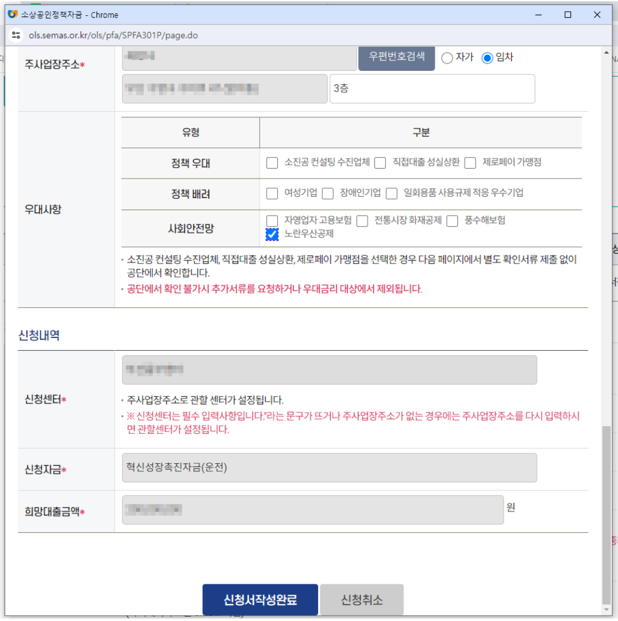Viewport: 618px width, 621px height.
Task: Click the 희망대출금액 label
Action: [x=54, y=512]
